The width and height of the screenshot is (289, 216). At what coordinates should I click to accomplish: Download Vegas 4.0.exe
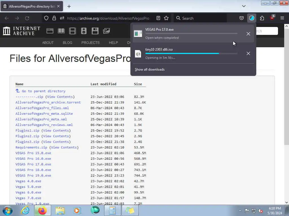[x=28, y=181]
